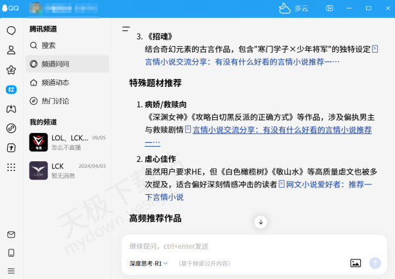Screen dimensions: 395x279
Task: Open the hamburger main menu at bottom-left
Action: click(x=11, y=270)
